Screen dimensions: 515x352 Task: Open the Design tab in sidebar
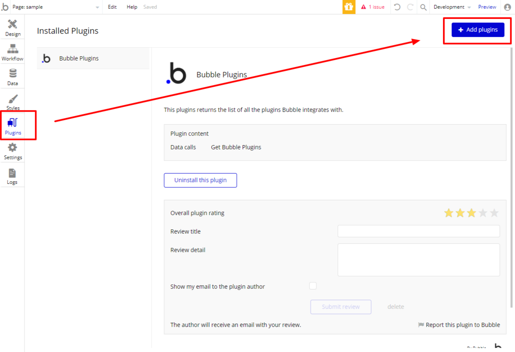tap(12, 27)
